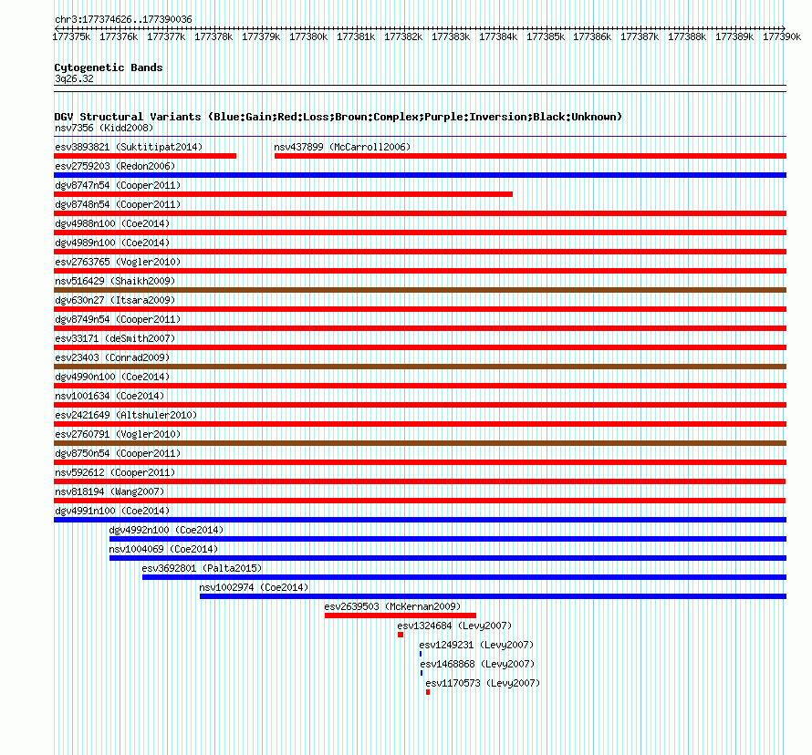
Task: Open the dgv4992n100 (Coe2014) variant
Action: click(x=166, y=530)
